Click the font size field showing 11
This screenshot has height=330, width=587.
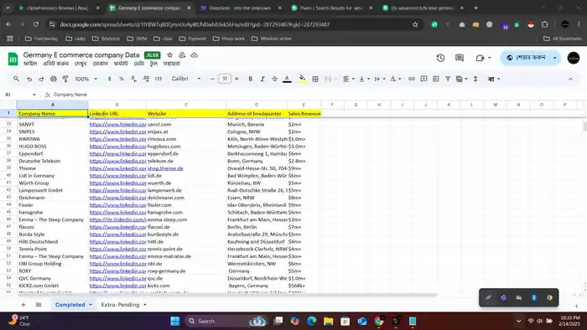coord(224,79)
